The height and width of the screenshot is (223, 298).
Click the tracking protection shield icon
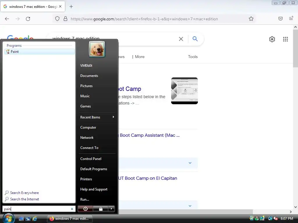[57, 19]
